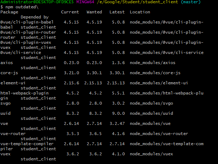Click the '@vue/cli-service' package name
The height and width of the screenshot is (164, 218).
[x=21, y=52]
